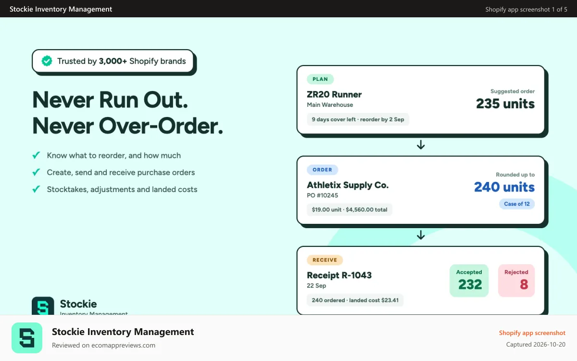Click the PLAN tag on the first card
This screenshot has height=361, width=577.
point(320,79)
